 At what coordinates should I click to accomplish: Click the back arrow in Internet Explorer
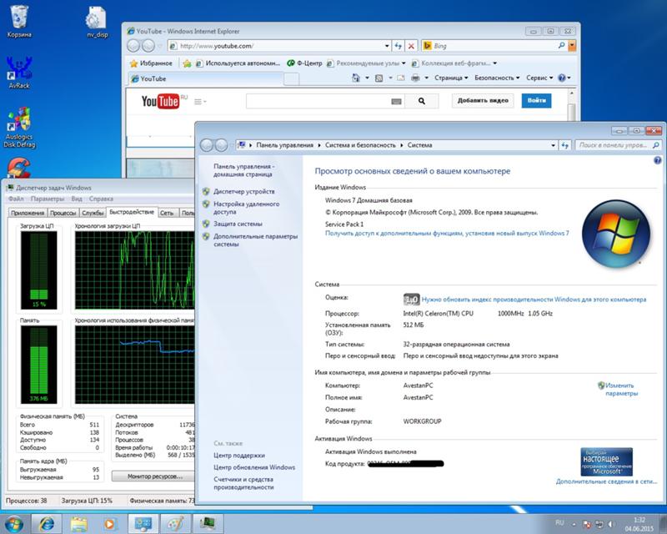point(133,46)
